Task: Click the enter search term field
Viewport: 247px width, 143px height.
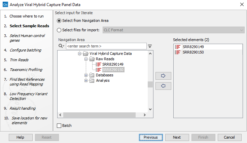Action: coord(106,46)
